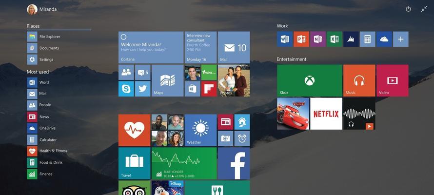Open the Travel tile
Viewport: 434px width, 195px height.
pyautogui.click(x=134, y=163)
